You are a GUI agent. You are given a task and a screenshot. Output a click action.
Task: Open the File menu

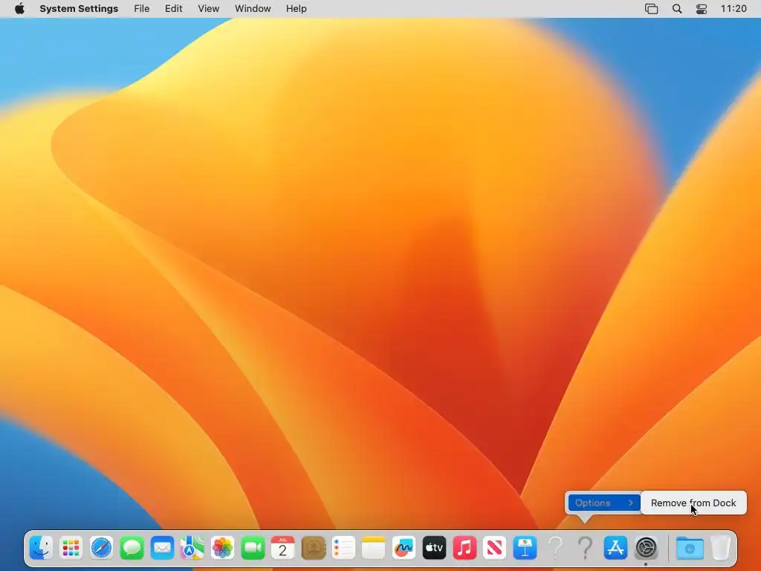click(x=142, y=9)
